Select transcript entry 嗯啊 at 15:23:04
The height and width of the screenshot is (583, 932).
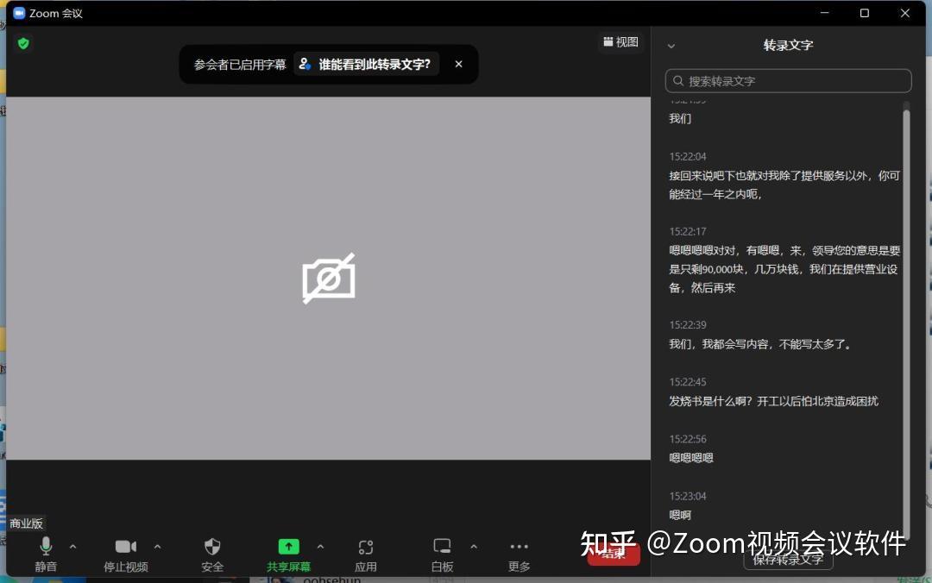(680, 515)
